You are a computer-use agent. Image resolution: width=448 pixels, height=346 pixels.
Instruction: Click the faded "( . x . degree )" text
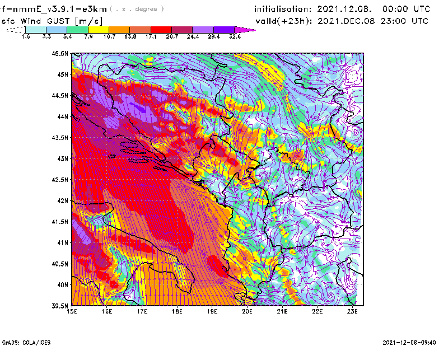(137, 9)
